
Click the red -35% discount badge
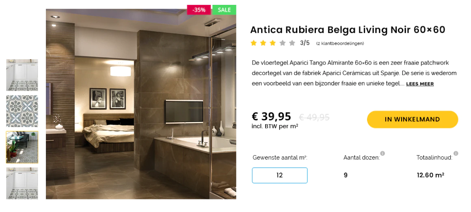coord(199,10)
